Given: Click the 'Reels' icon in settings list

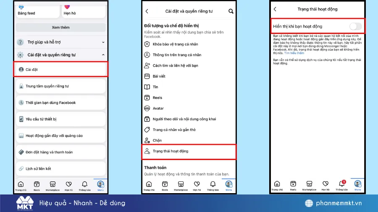Looking at the screenshot, I should (147, 98).
